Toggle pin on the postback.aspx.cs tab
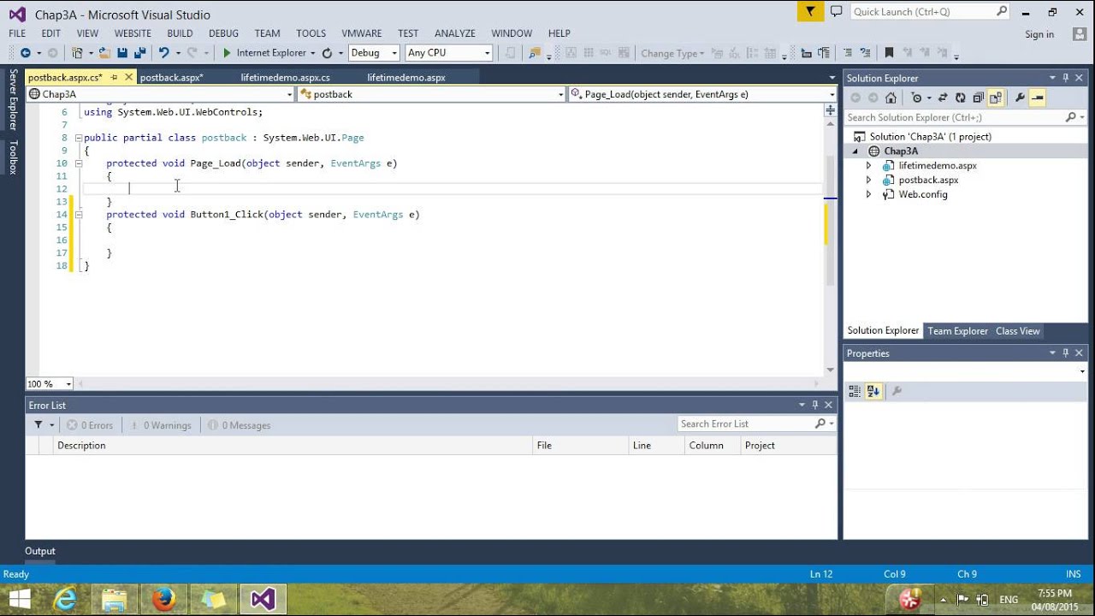 pyautogui.click(x=114, y=78)
